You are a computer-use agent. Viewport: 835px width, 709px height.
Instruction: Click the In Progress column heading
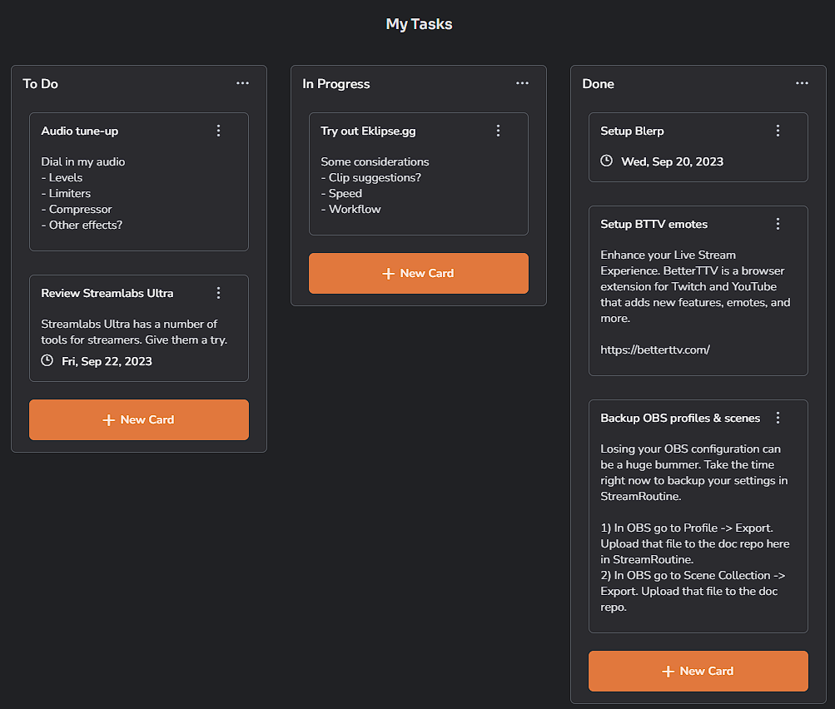[336, 83]
